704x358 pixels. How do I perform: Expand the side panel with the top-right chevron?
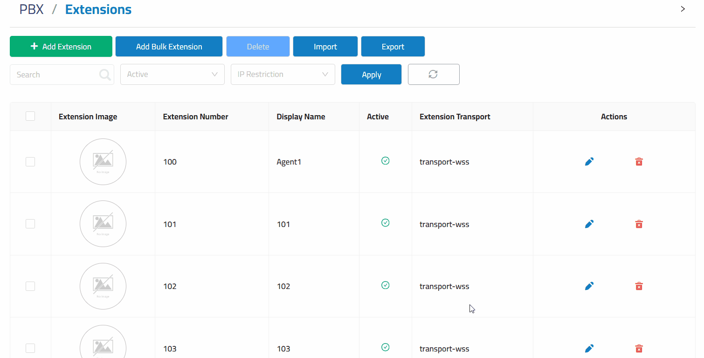click(x=683, y=9)
